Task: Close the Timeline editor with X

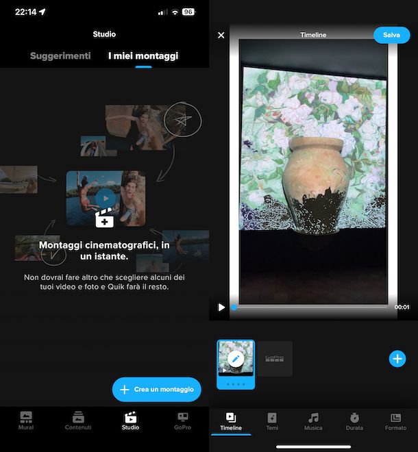Action: 221,35
